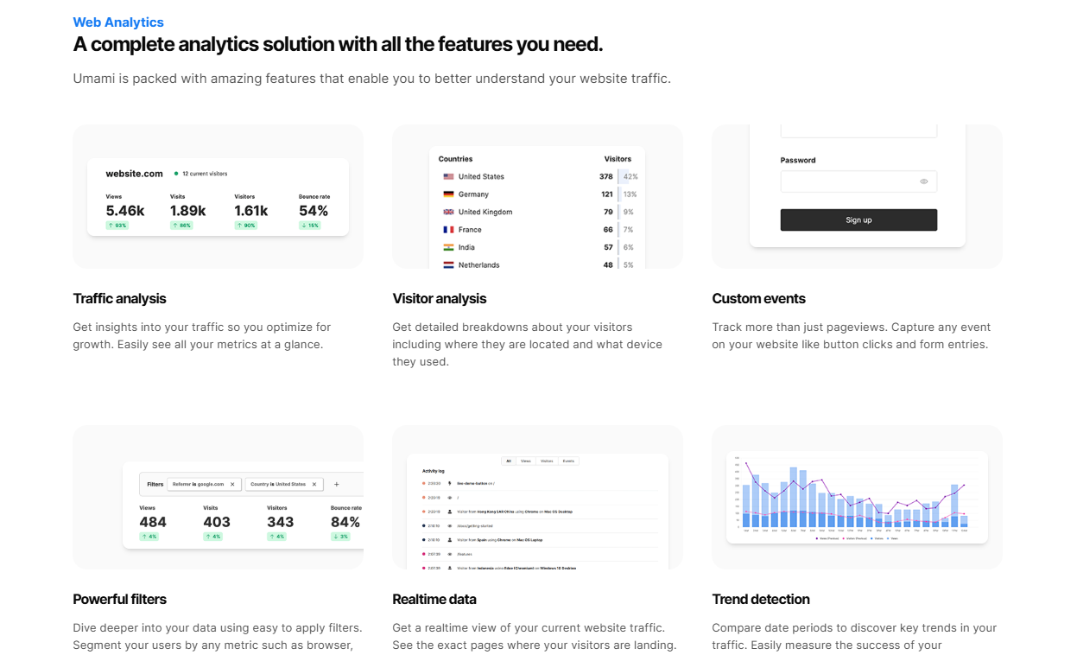Add a new filter with plus icon

[x=337, y=485]
